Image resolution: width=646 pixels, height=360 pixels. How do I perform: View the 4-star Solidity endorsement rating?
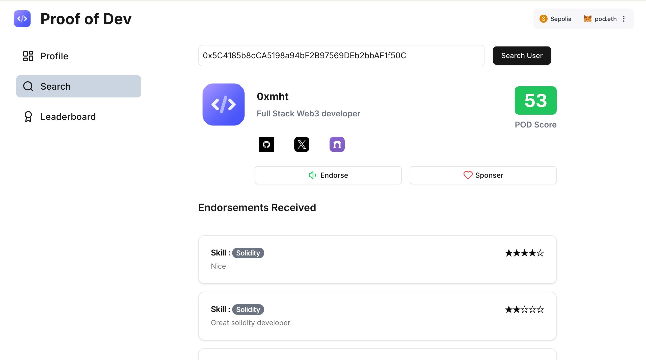click(x=524, y=253)
